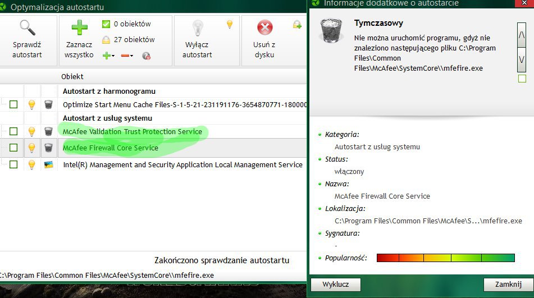Click the trash bin icon in McAfee Firewall row
Image resolution: width=534 pixels, height=298 pixels.
pyautogui.click(x=49, y=148)
